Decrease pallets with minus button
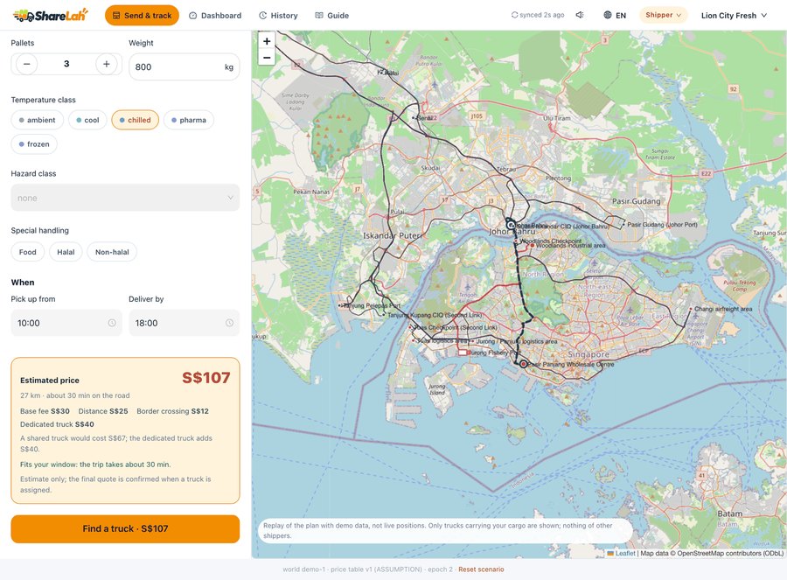This screenshot has height=580, width=787. click(x=26, y=64)
